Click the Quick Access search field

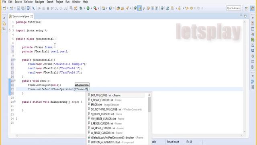pyautogui.click(x=234, y=8)
